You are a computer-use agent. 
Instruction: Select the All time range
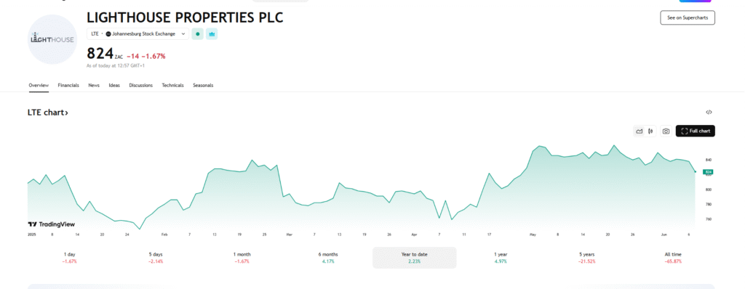coord(673,258)
